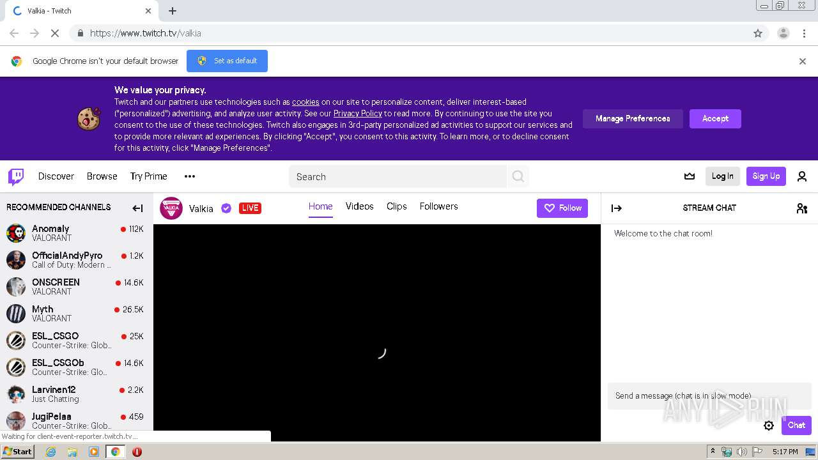Open the chat settings gear icon

pyautogui.click(x=769, y=425)
